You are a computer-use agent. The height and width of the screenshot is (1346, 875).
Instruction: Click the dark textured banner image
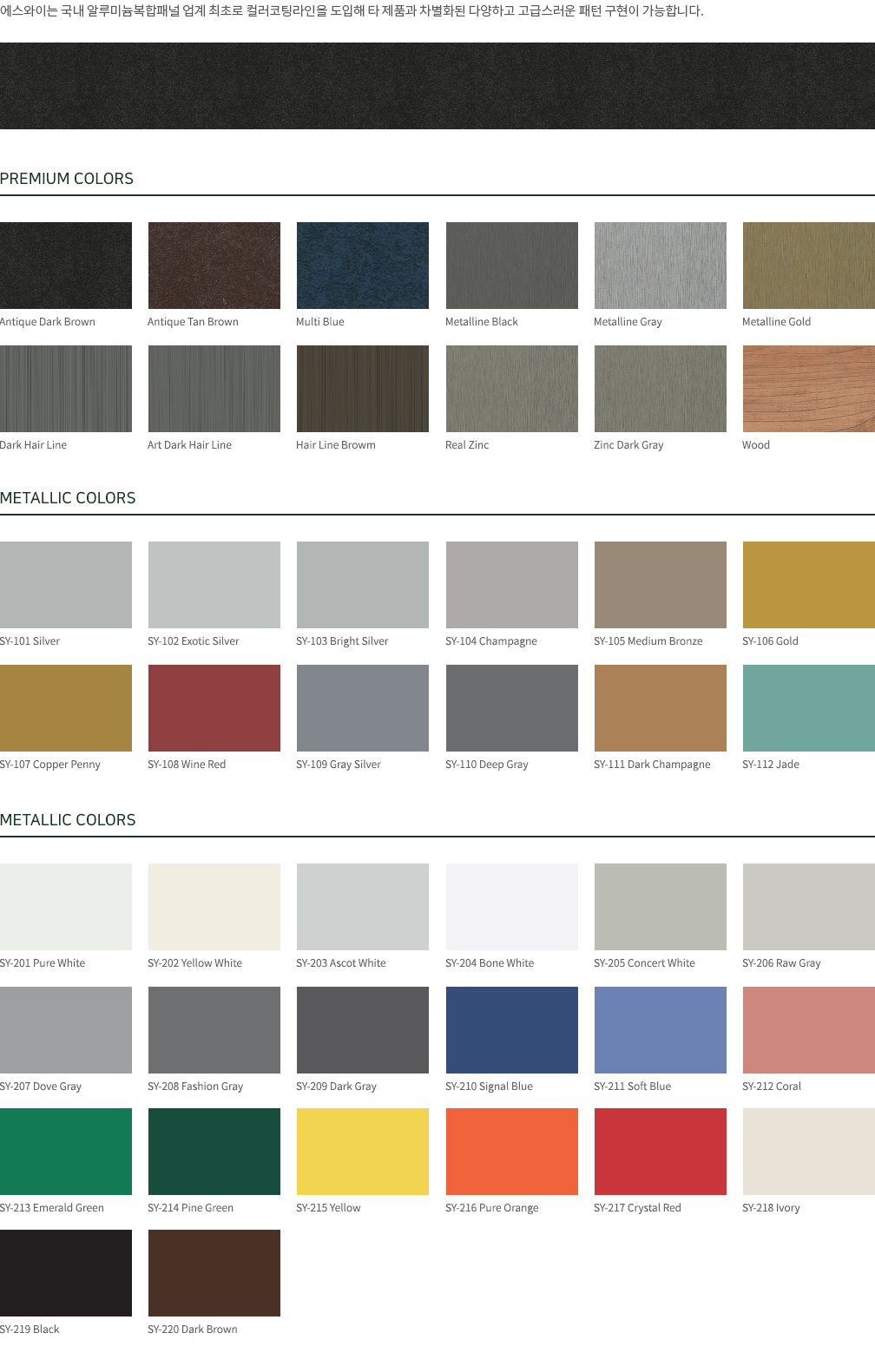click(x=437, y=86)
